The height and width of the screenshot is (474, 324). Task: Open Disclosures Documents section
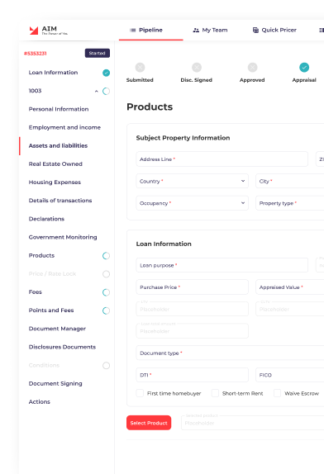pyautogui.click(x=62, y=347)
